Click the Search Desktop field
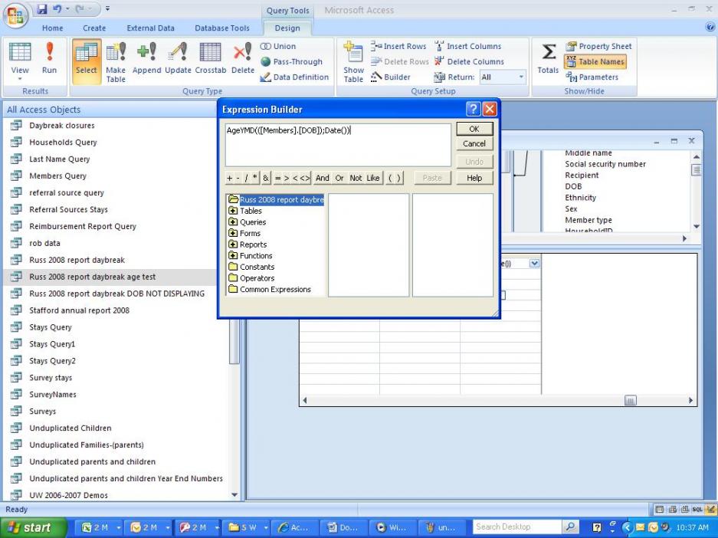 (517, 527)
